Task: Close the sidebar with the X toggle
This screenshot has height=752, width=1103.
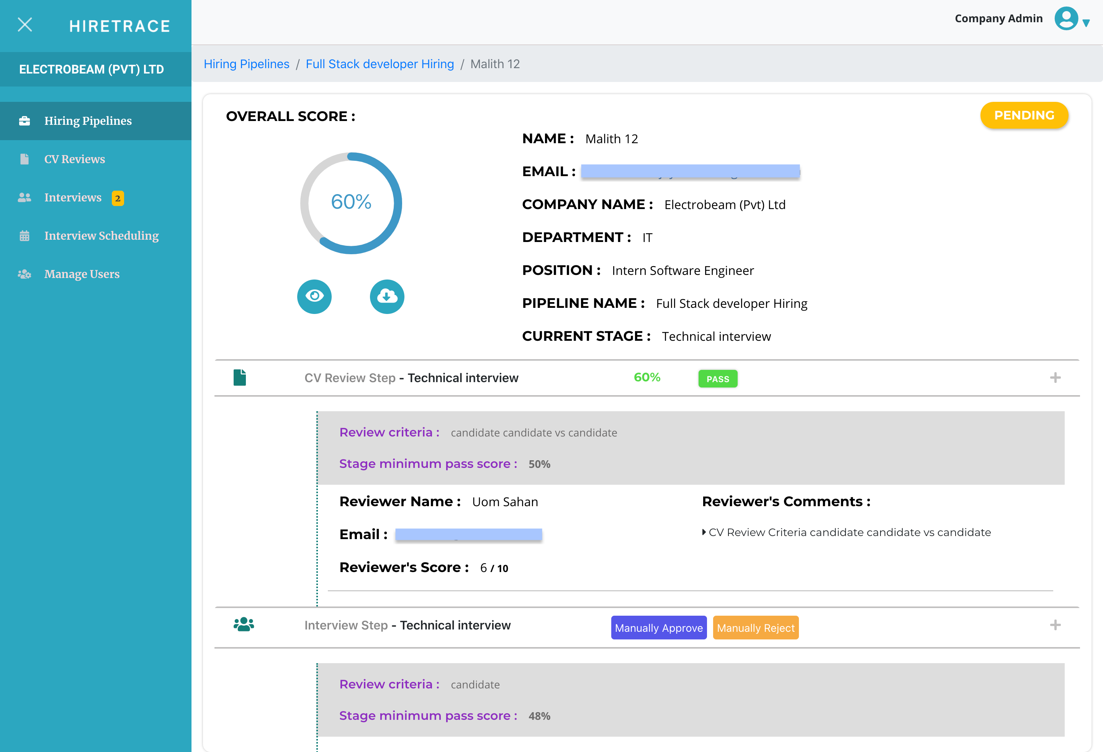Action: click(24, 25)
